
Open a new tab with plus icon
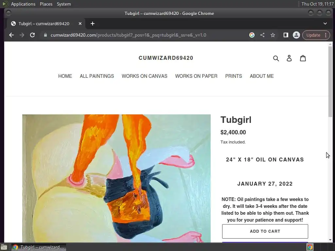pyautogui.click(x=93, y=24)
